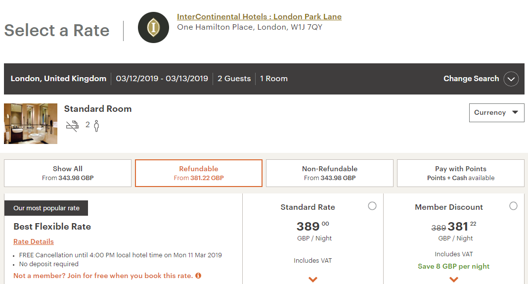Switch to the Show All rates tab

(68, 173)
